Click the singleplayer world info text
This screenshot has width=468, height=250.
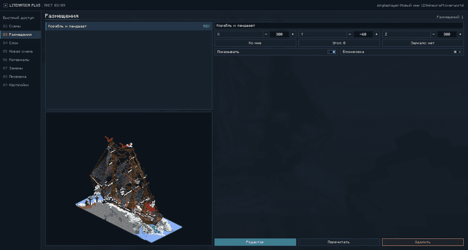click(420, 5)
